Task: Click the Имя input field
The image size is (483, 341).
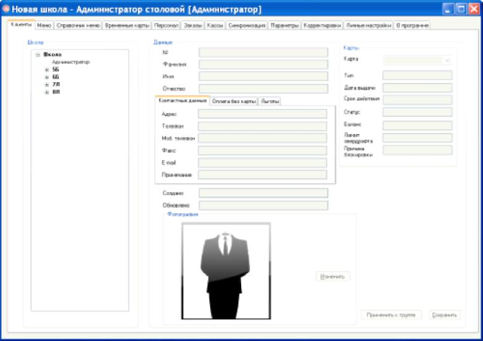Action: tap(263, 77)
